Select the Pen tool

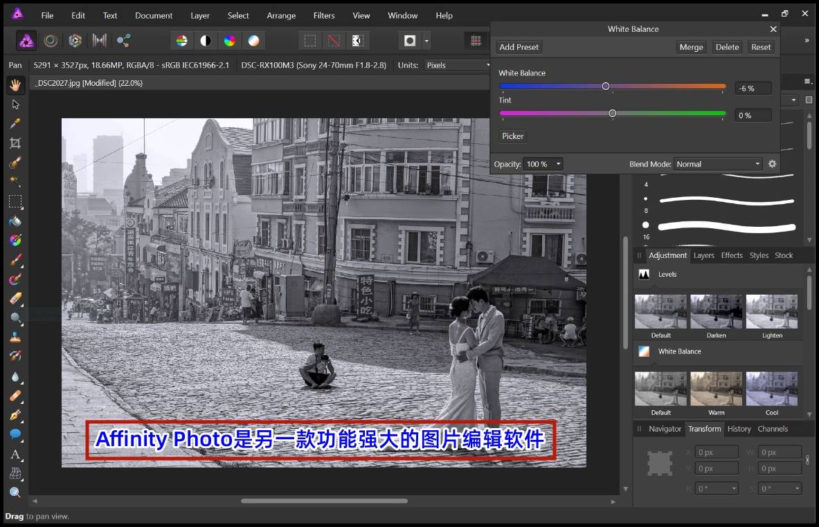tap(15, 416)
